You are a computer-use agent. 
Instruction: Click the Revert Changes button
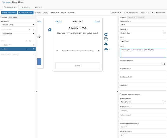[41, 12]
